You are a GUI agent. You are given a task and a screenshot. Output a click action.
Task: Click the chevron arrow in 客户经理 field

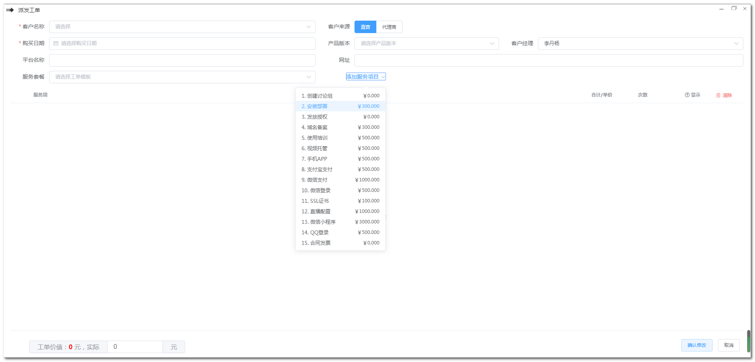click(x=736, y=44)
